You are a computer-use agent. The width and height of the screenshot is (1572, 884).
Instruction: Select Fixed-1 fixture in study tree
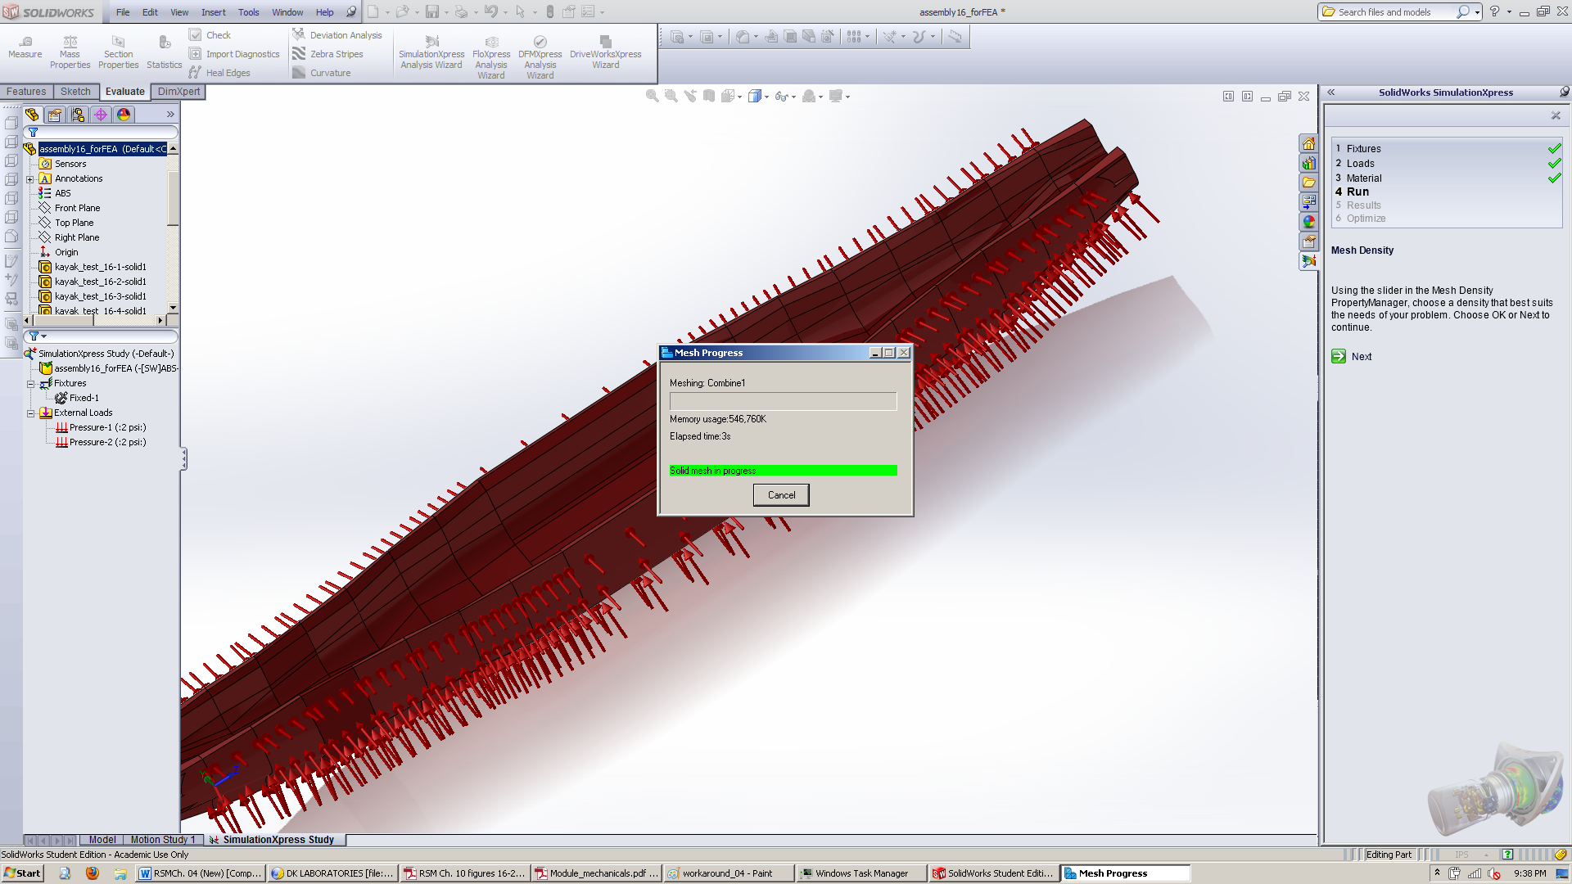click(77, 399)
